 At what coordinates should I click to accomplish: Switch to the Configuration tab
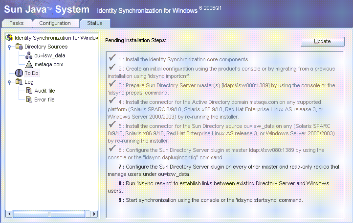click(55, 23)
